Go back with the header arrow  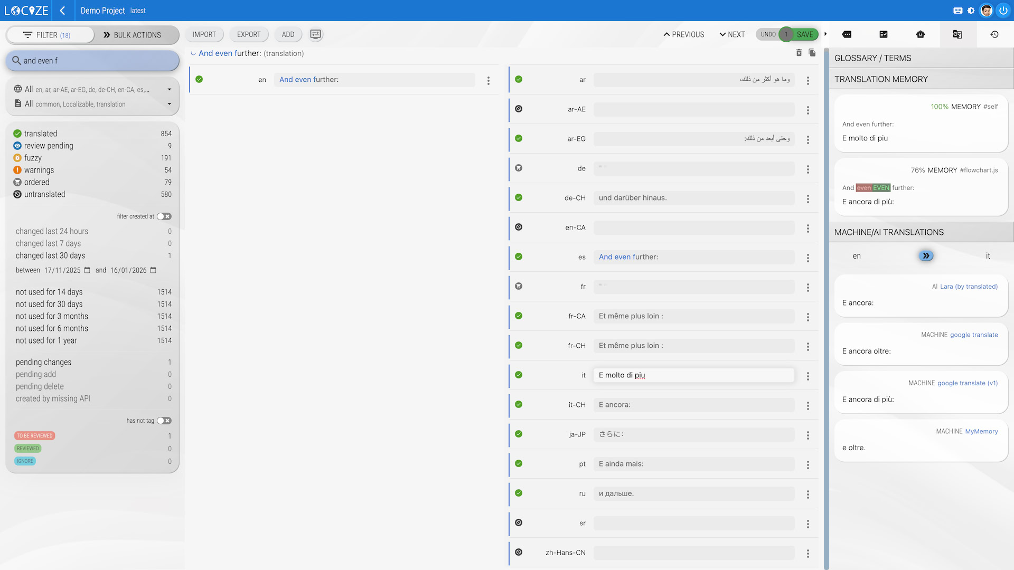point(62,11)
